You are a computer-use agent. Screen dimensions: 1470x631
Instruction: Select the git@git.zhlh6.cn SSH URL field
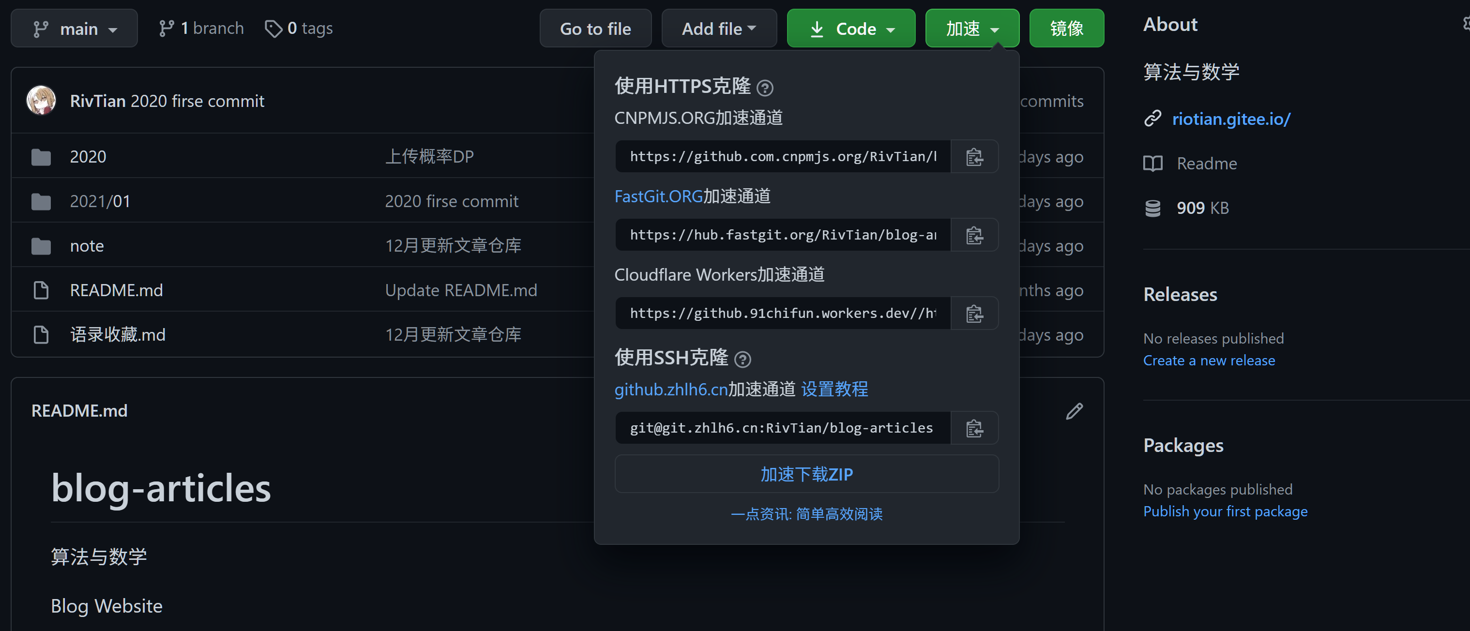pyautogui.click(x=783, y=428)
